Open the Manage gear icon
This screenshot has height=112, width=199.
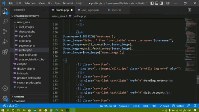pos(5,98)
